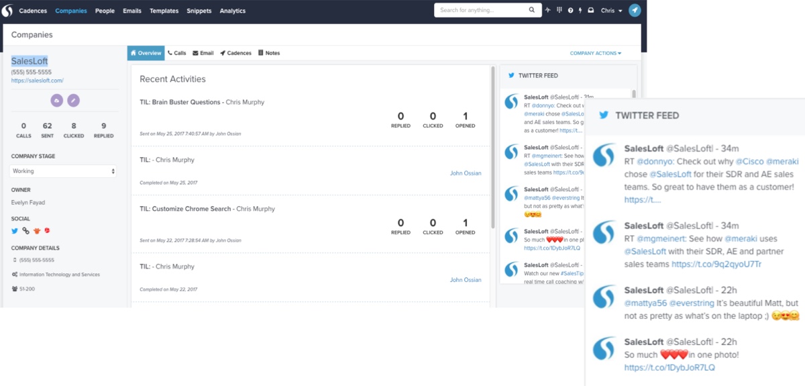The height and width of the screenshot is (386, 805).
Task: Open the inbox tray icon
Action: pyautogui.click(x=591, y=11)
